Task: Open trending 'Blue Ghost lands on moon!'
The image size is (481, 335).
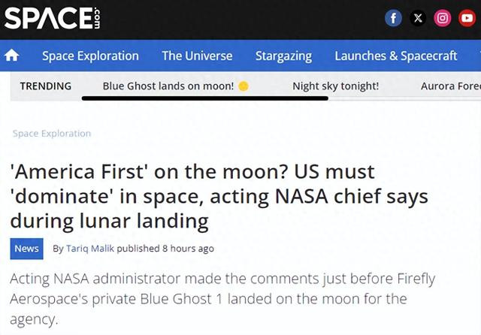Action: point(168,86)
